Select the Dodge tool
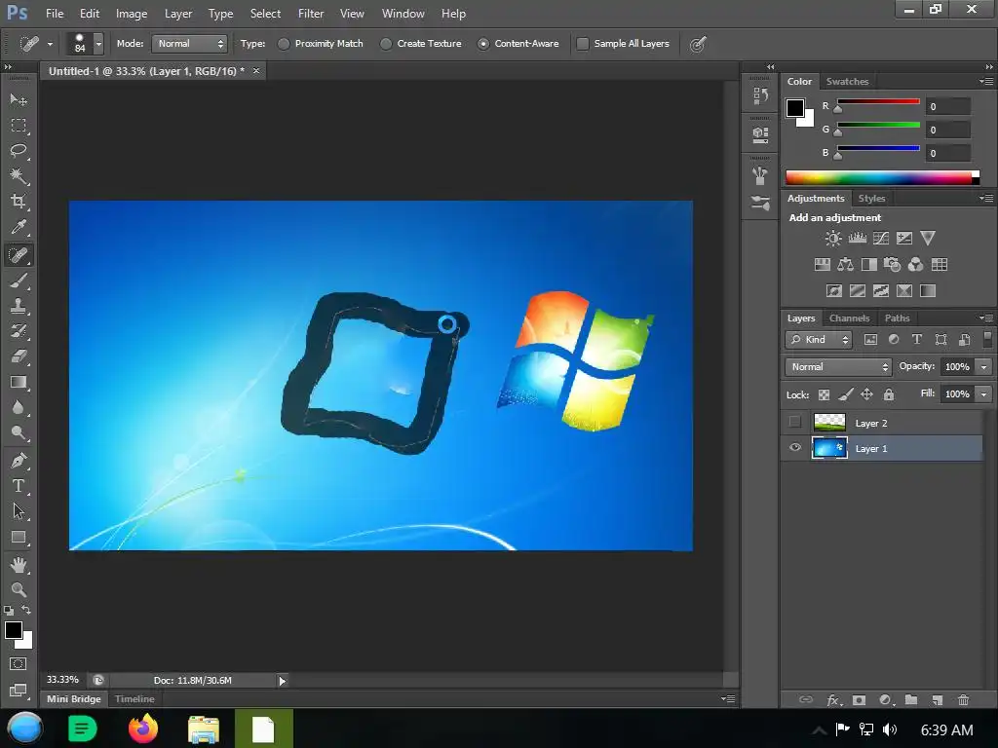Image resolution: width=998 pixels, height=748 pixels. (19, 433)
